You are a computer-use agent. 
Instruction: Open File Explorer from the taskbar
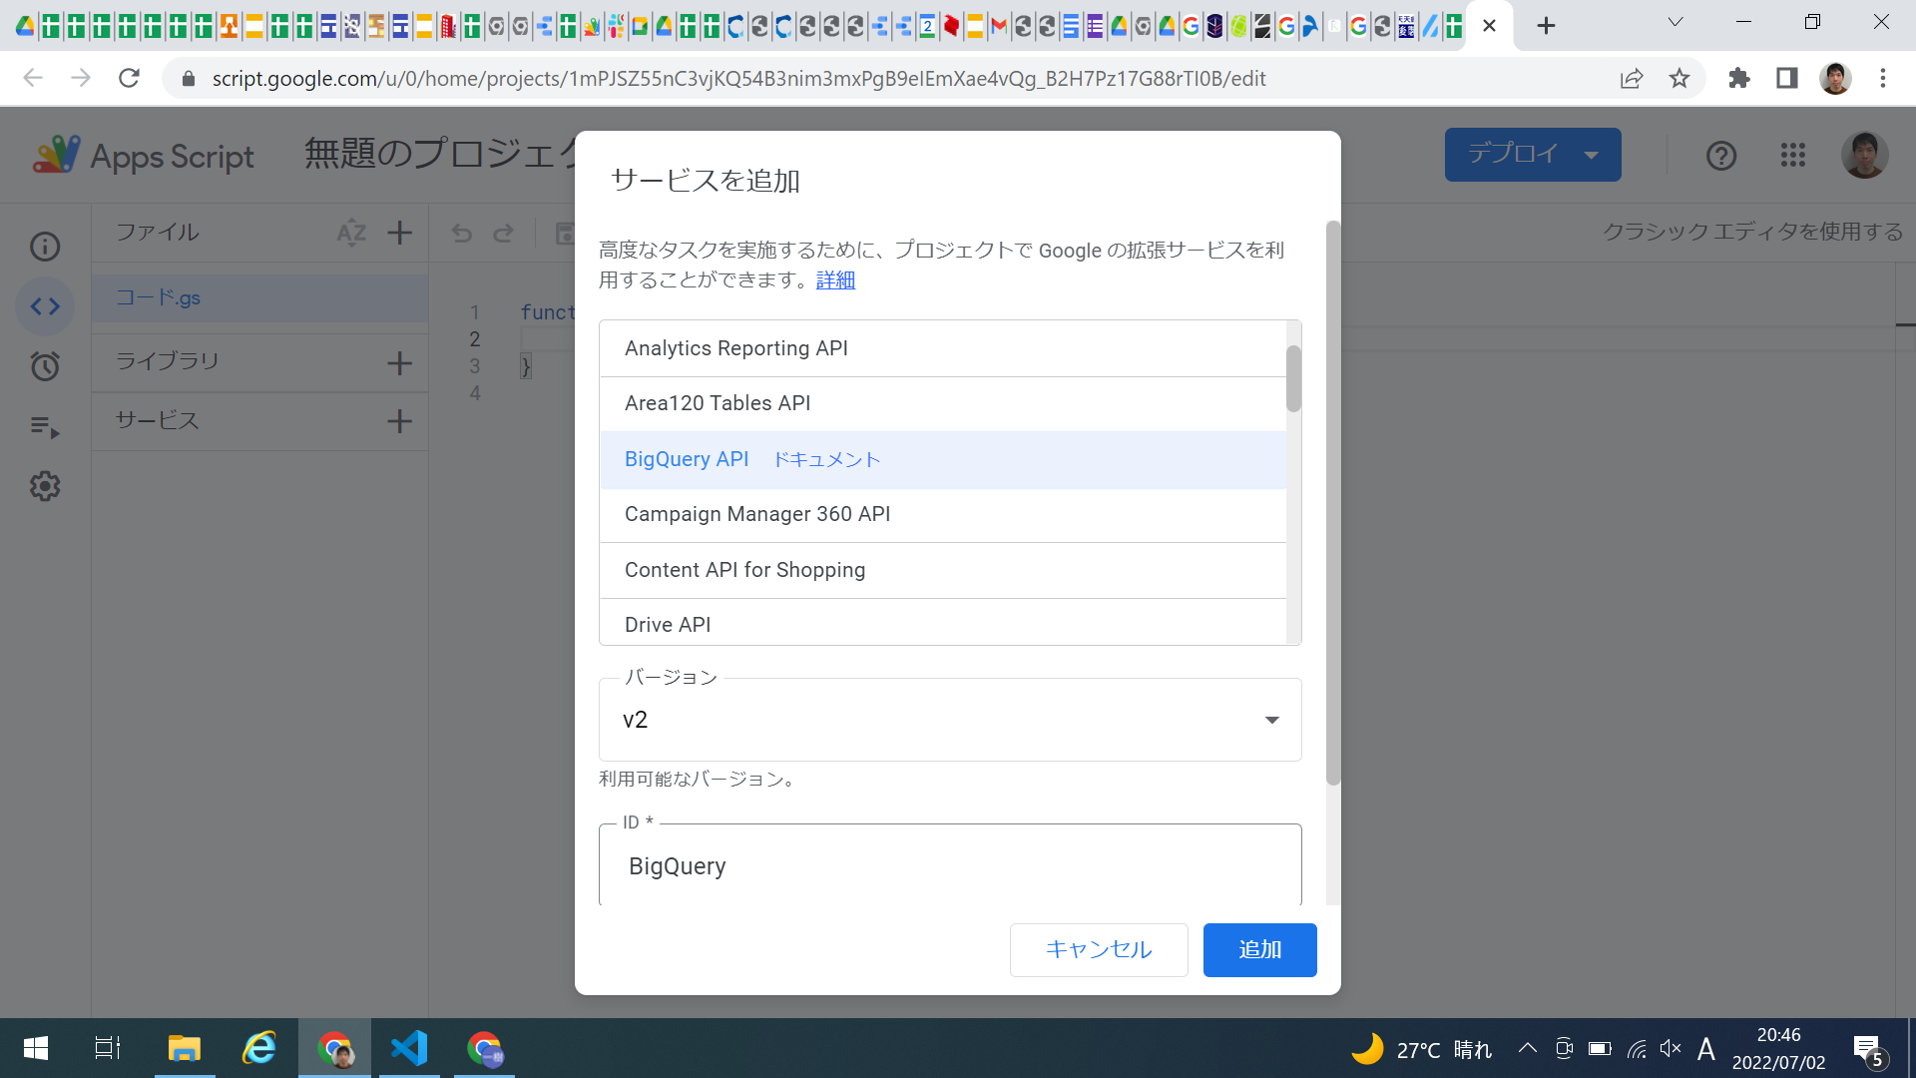pyautogui.click(x=185, y=1048)
